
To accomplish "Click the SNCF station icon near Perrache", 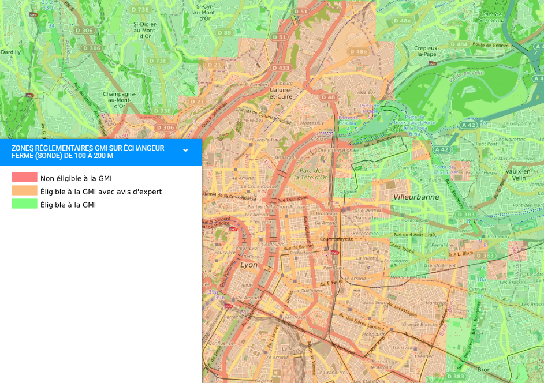I will pos(228,306).
